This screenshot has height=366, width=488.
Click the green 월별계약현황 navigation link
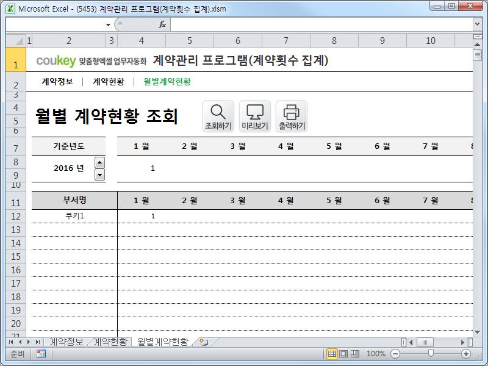coord(167,82)
